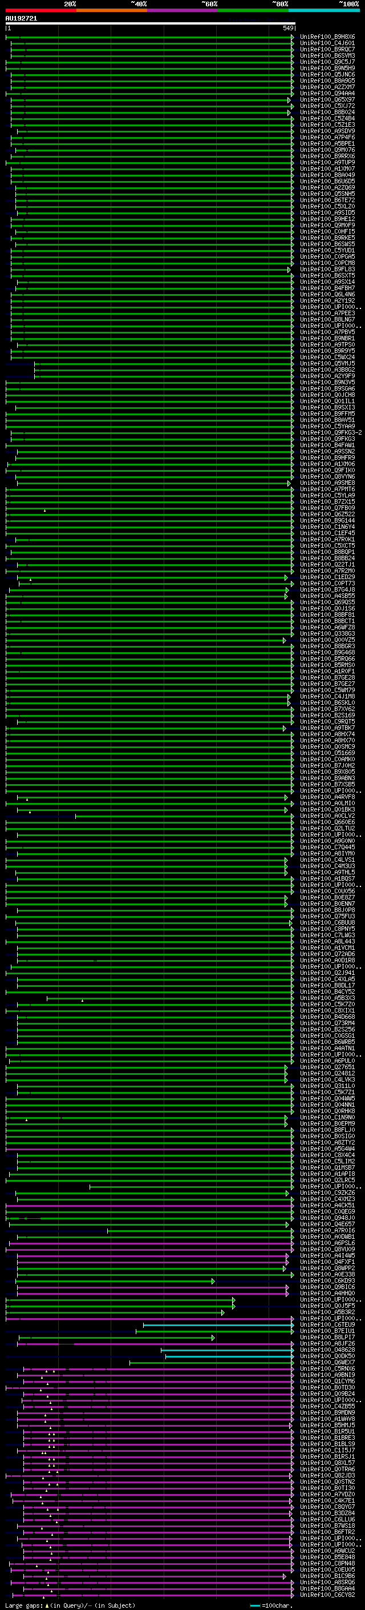This screenshot has height=1610, width=365.
Task: Click label UniRef100_A8L443
Action: pyautogui.click(x=327, y=941)
